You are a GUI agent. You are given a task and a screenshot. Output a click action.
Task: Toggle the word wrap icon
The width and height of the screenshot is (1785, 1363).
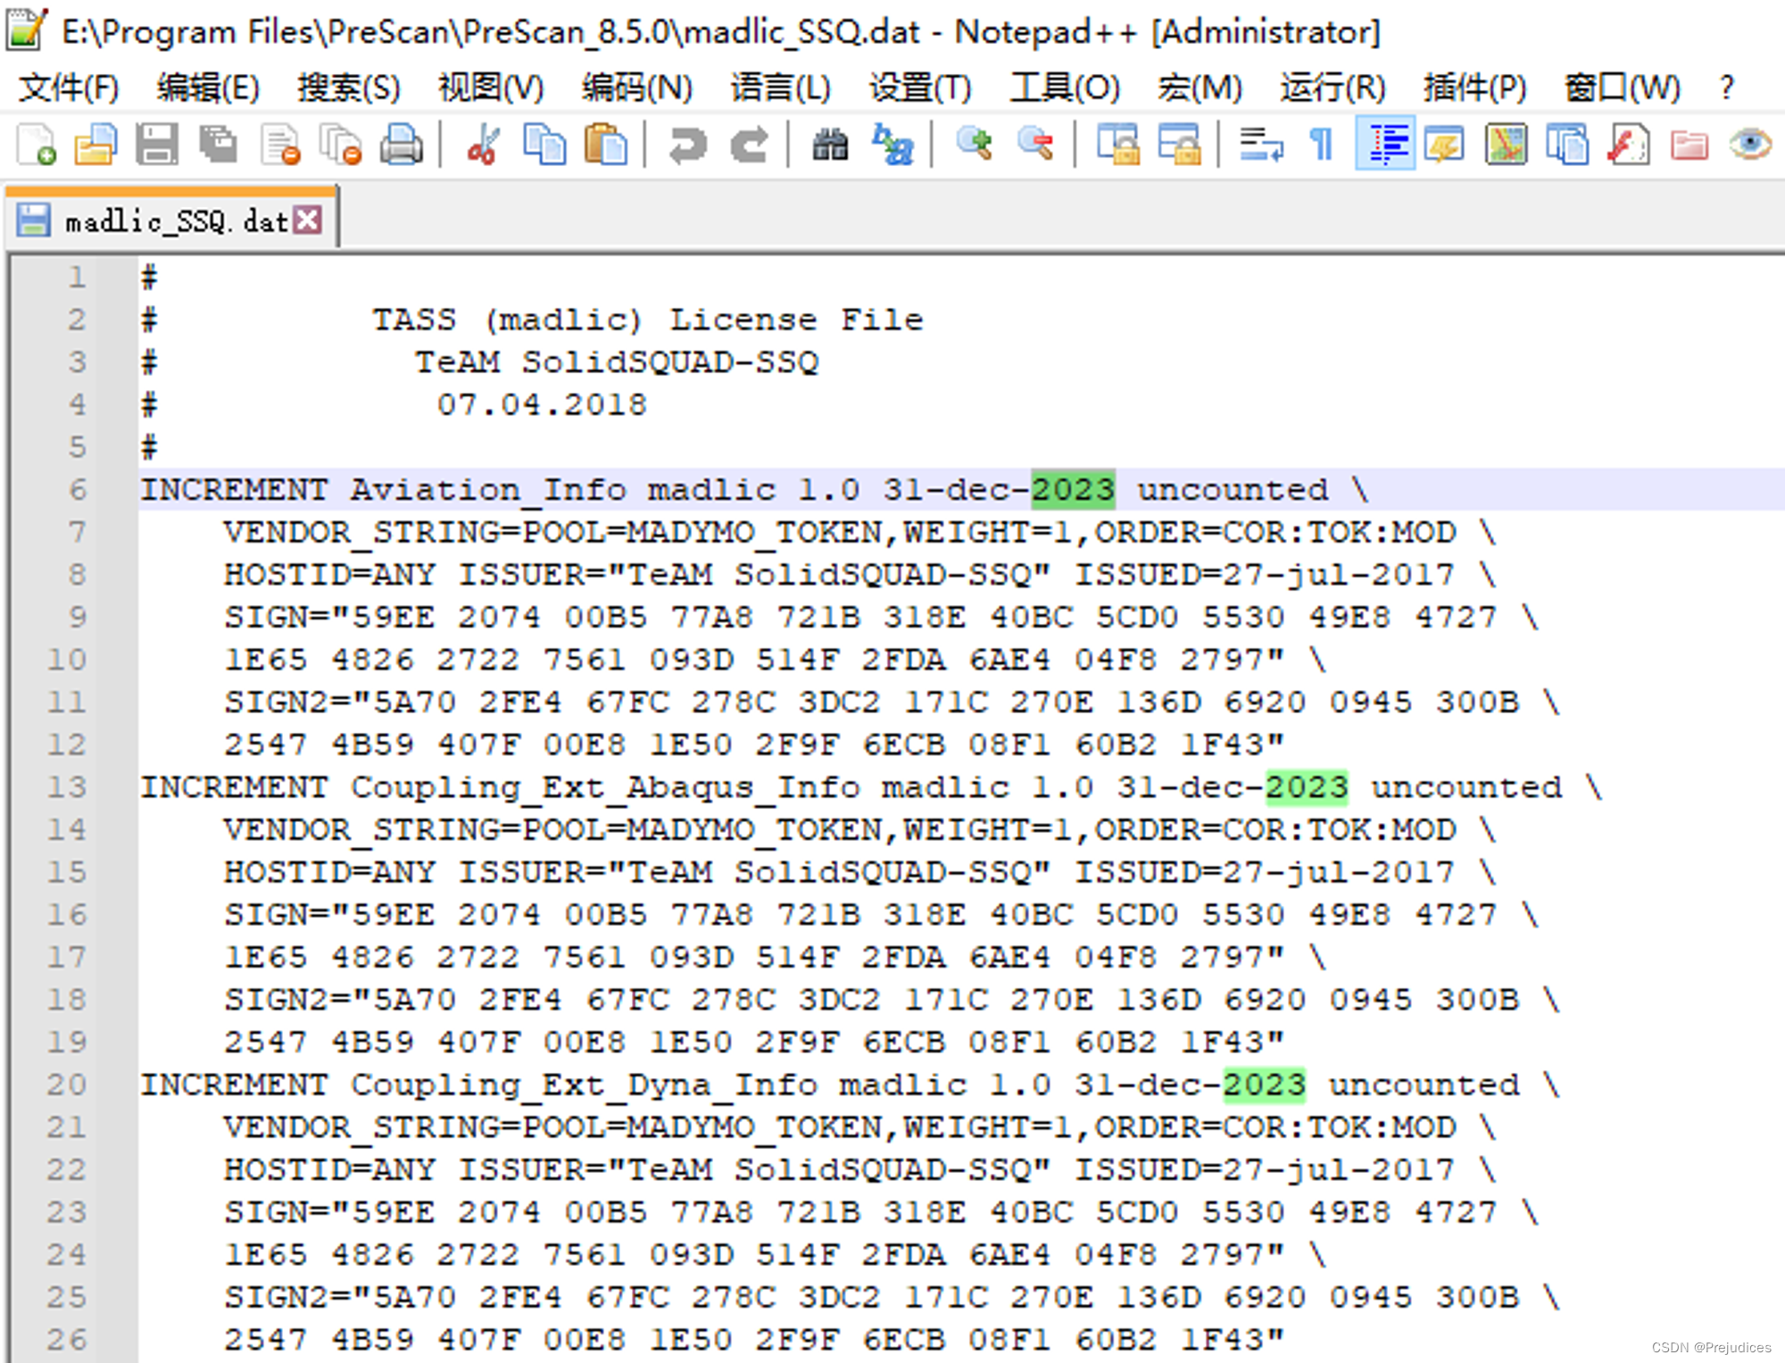pyautogui.click(x=1261, y=145)
